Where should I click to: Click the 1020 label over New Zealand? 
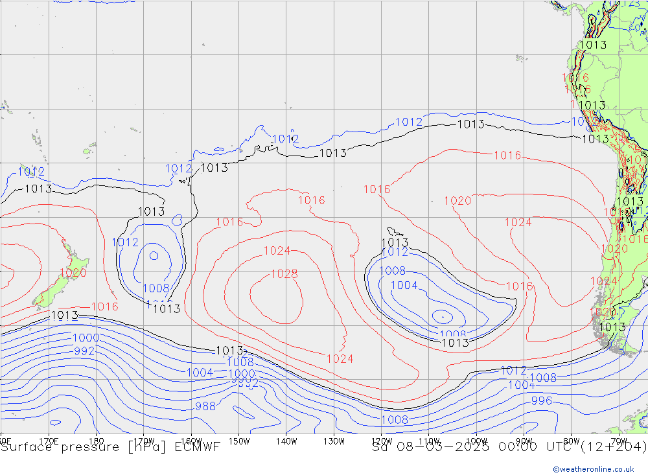(x=73, y=273)
